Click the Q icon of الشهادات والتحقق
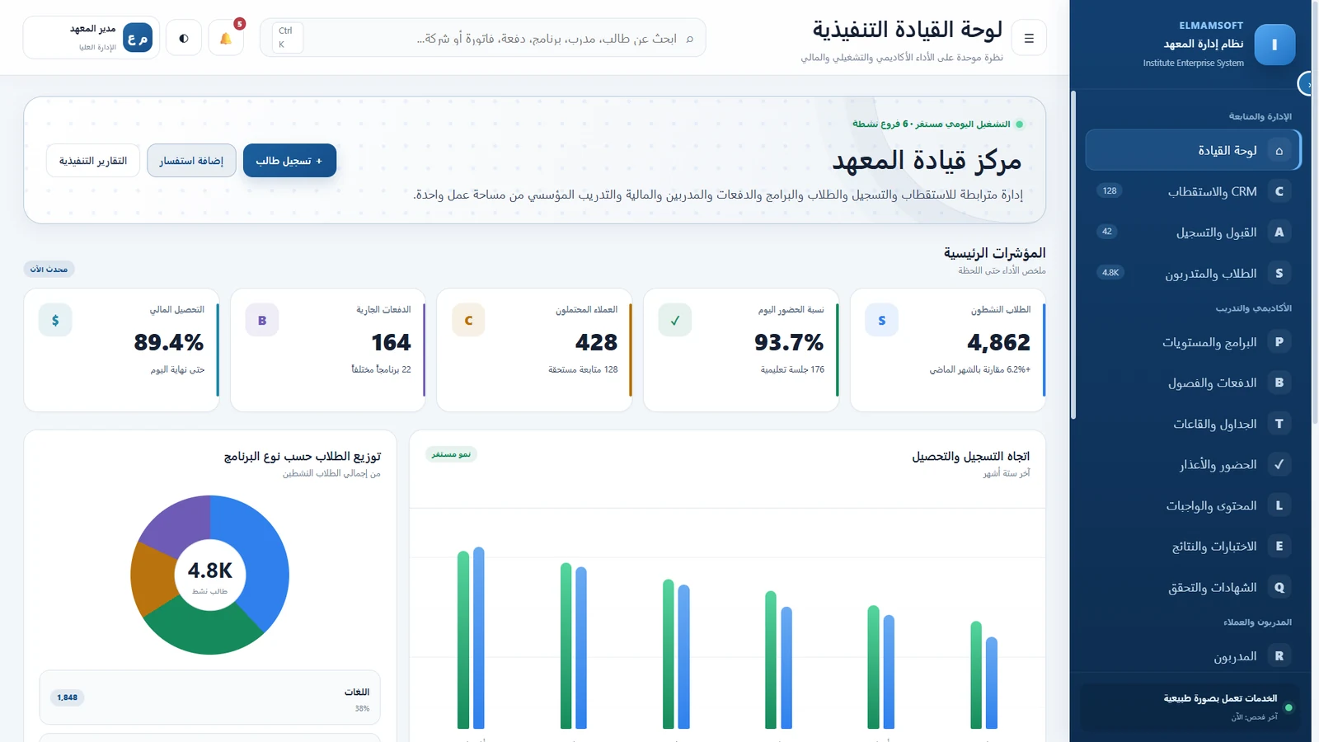This screenshot has height=742, width=1319. (1279, 587)
